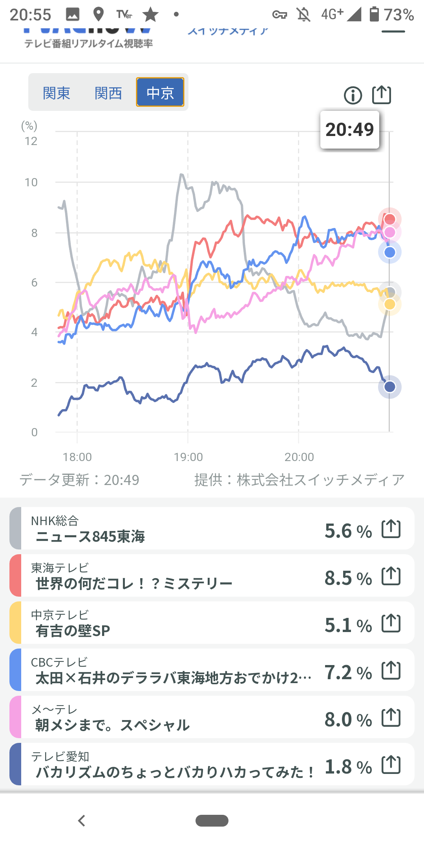Share the 中京テレビ rating row
The width and height of the screenshot is (424, 849).
(391, 623)
